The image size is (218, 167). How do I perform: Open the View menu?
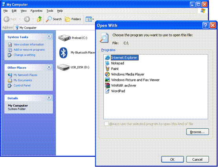(x=24, y=11)
